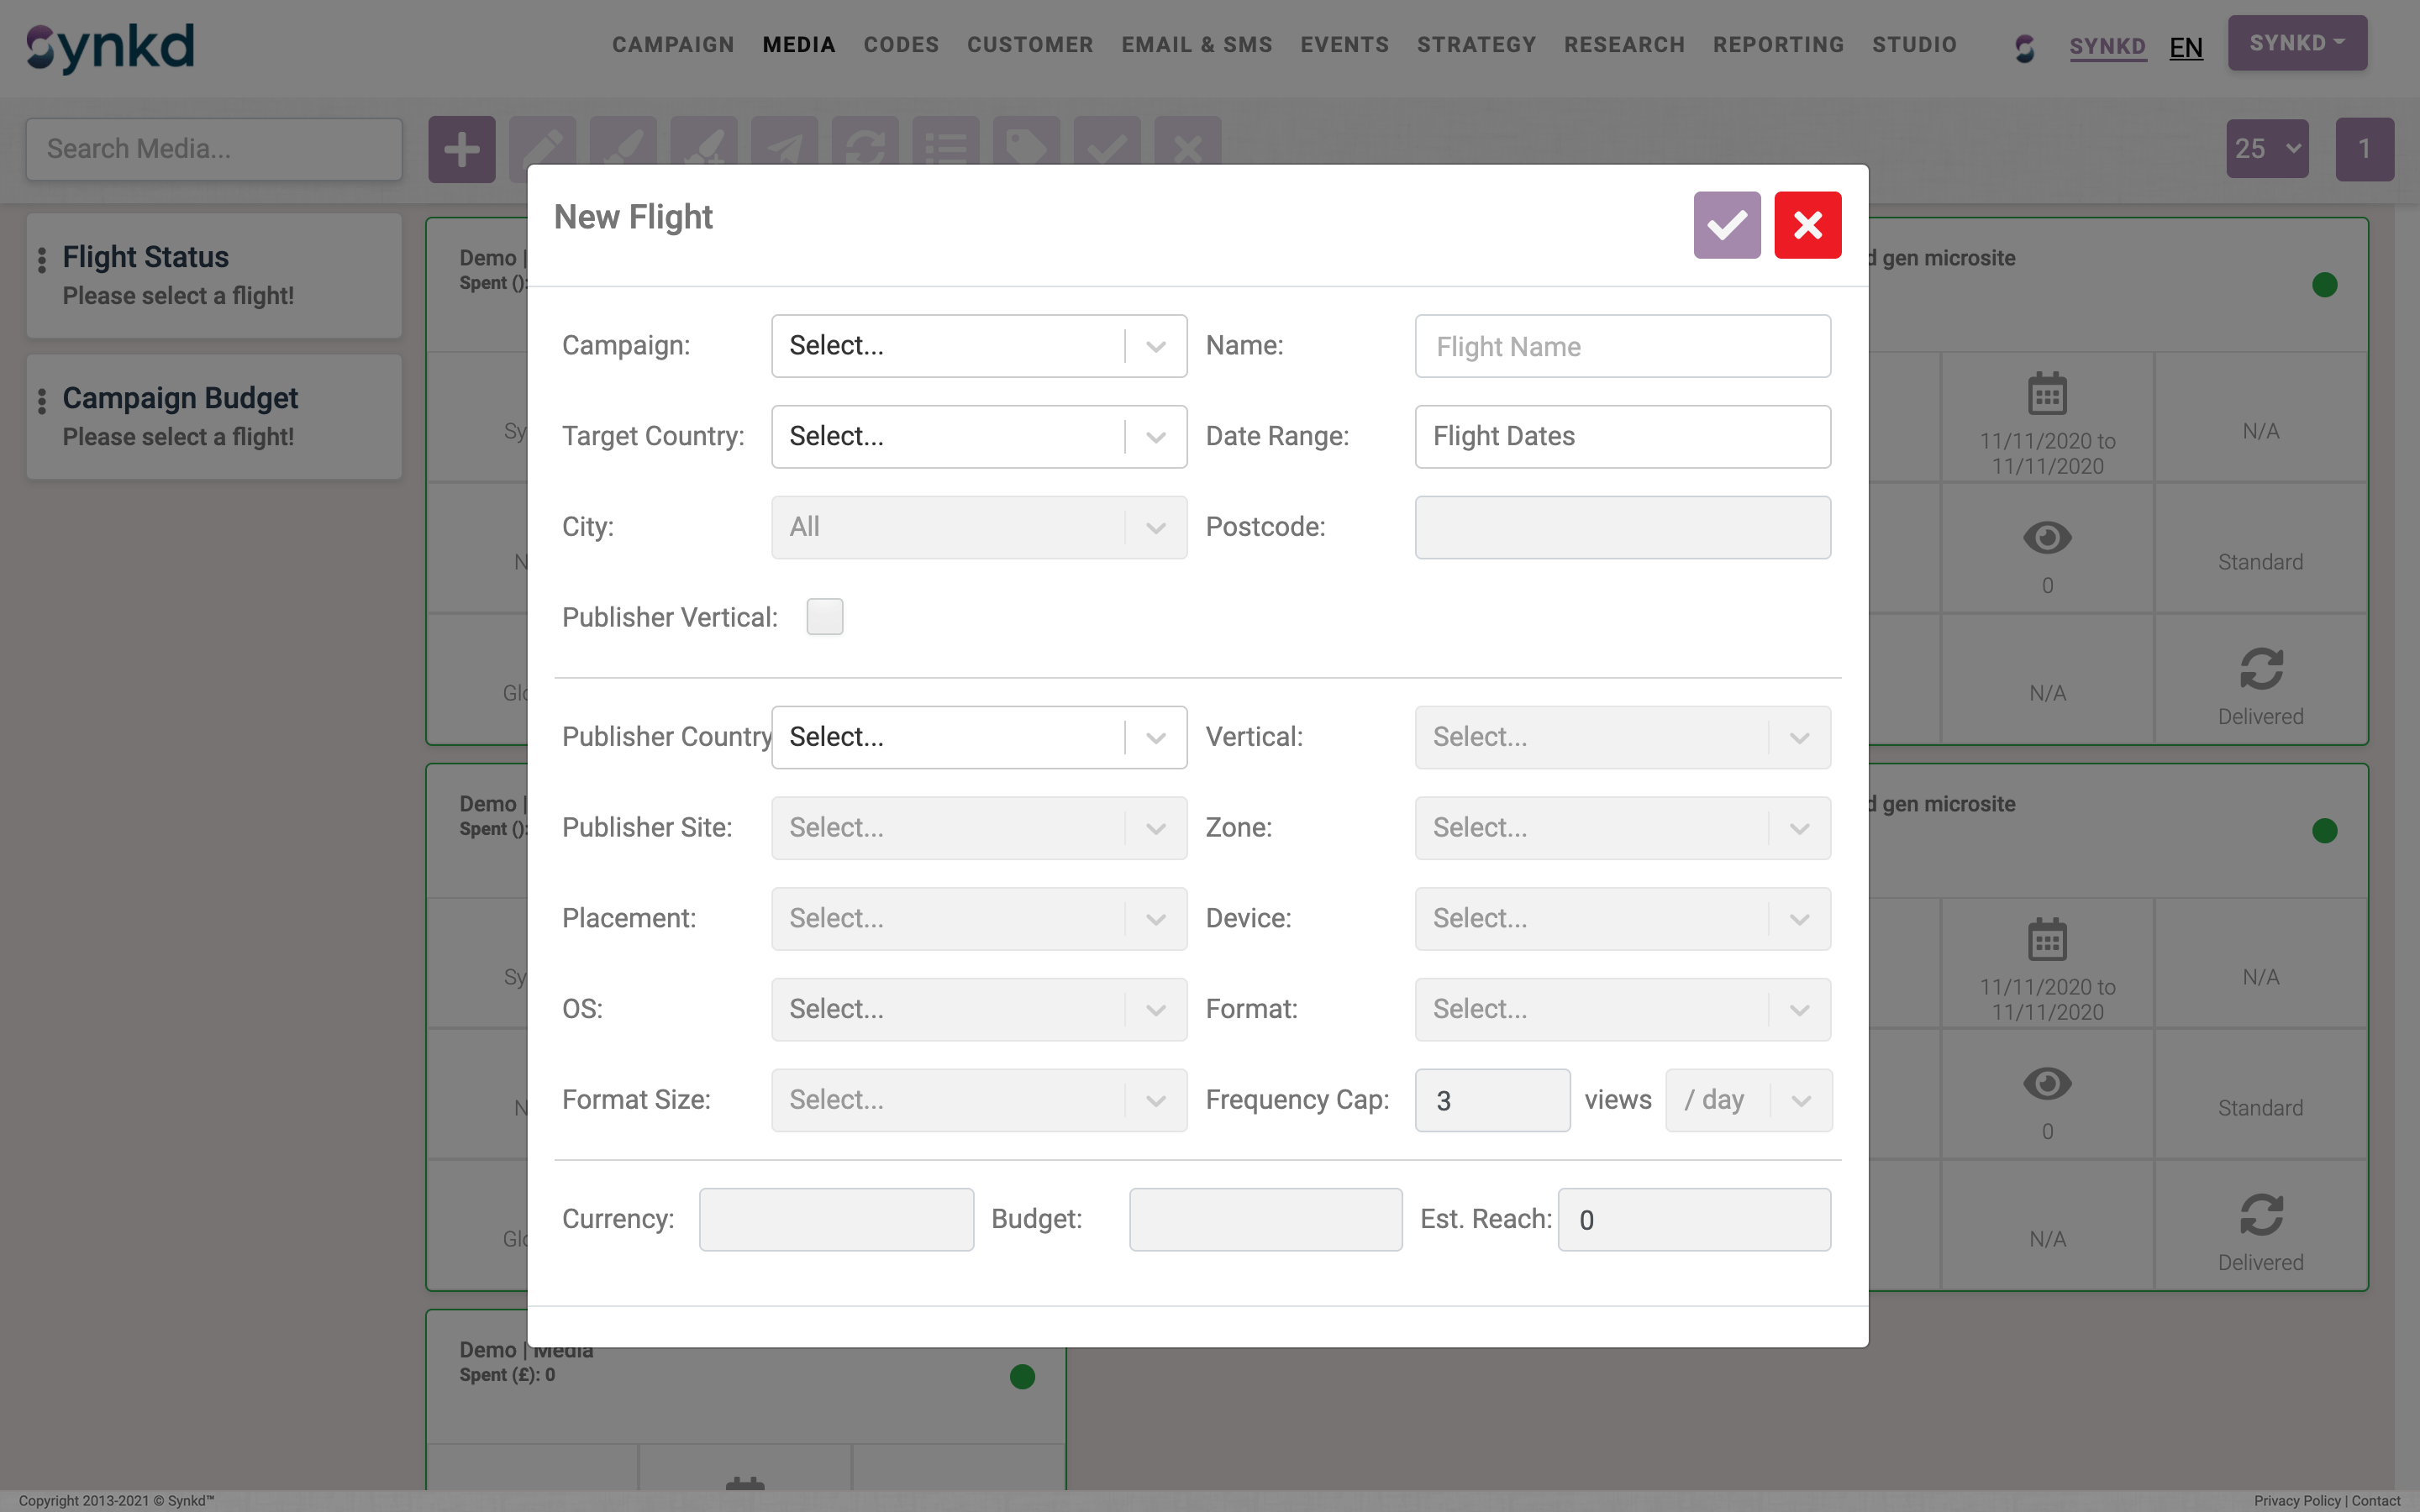The image size is (2420, 1512).
Task: Close the New Flight dialog with red X
Action: (x=1807, y=225)
